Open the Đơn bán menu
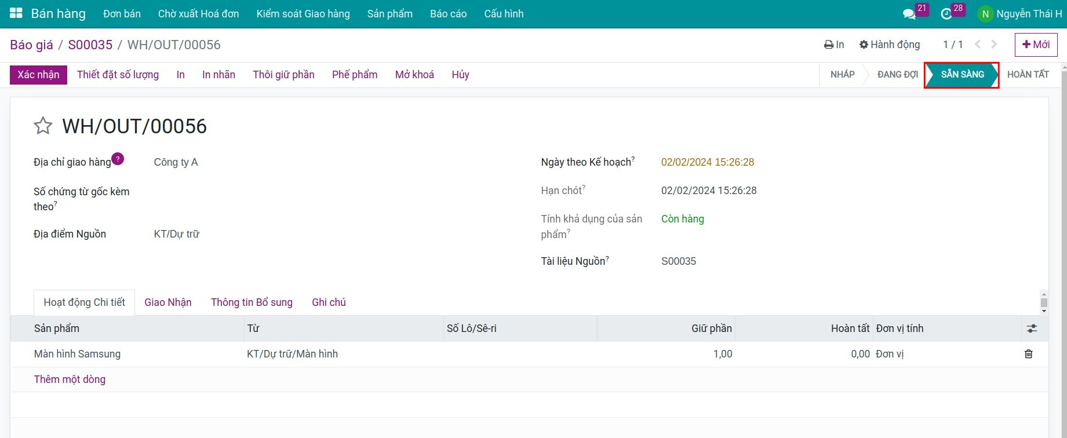The width and height of the screenshot is (1067, 438). pos(122,14)
